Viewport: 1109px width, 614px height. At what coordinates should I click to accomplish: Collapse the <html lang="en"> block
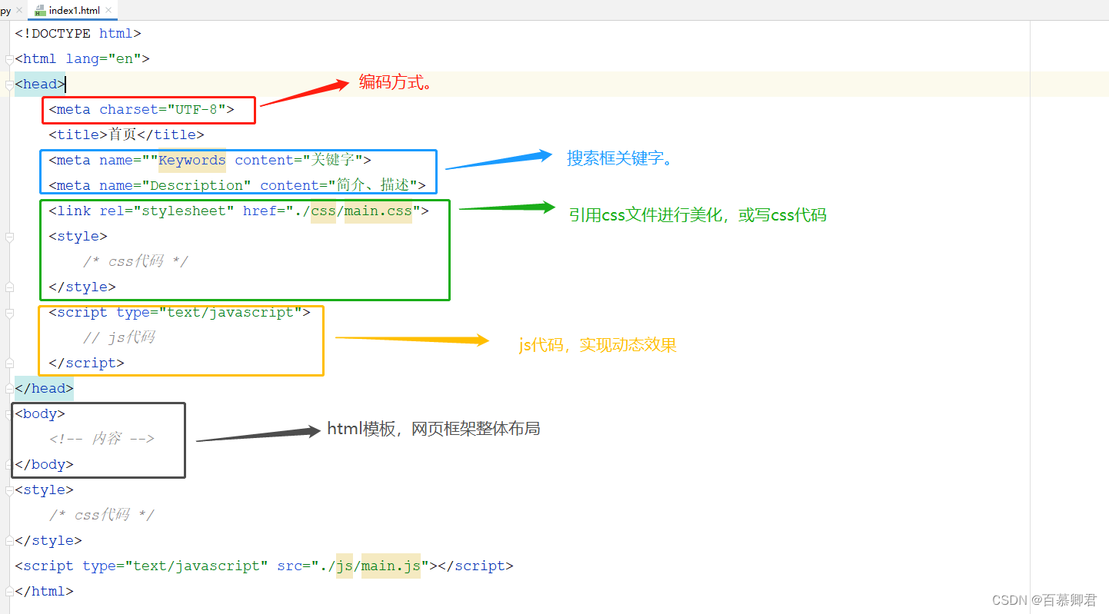8,59
